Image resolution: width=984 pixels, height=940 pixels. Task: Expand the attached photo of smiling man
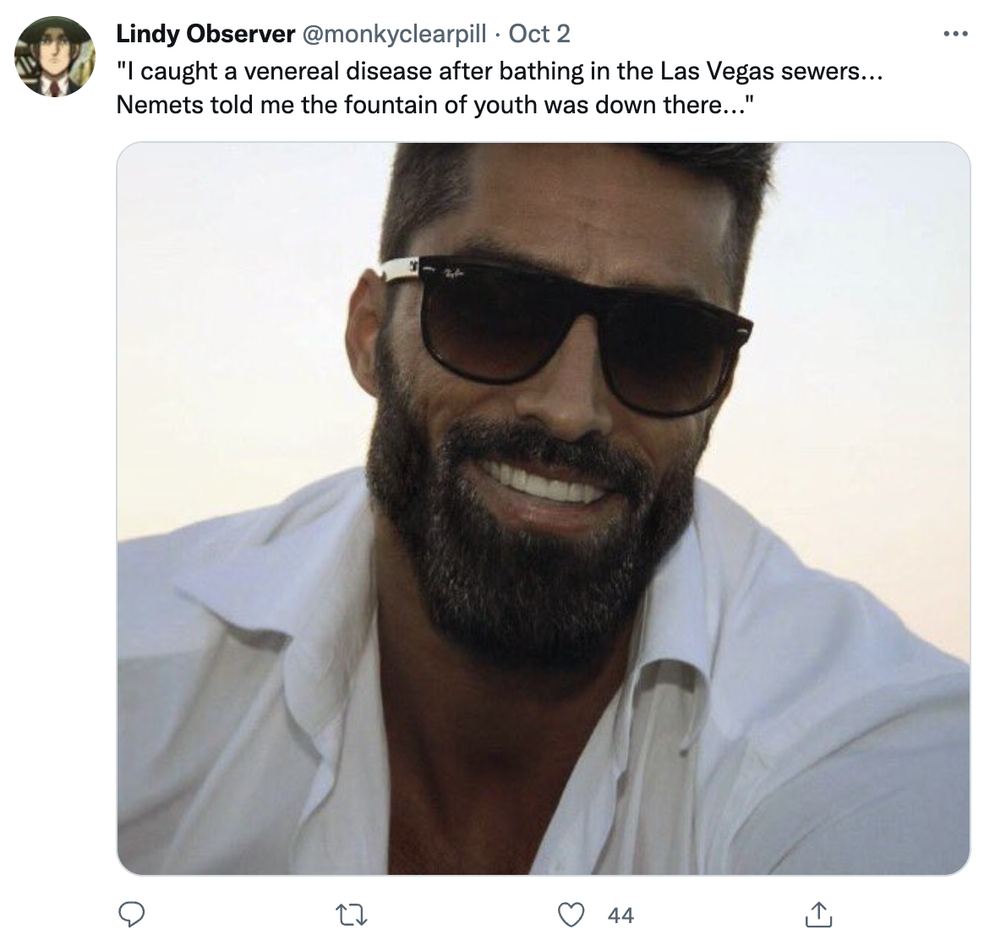coord(544,508)
